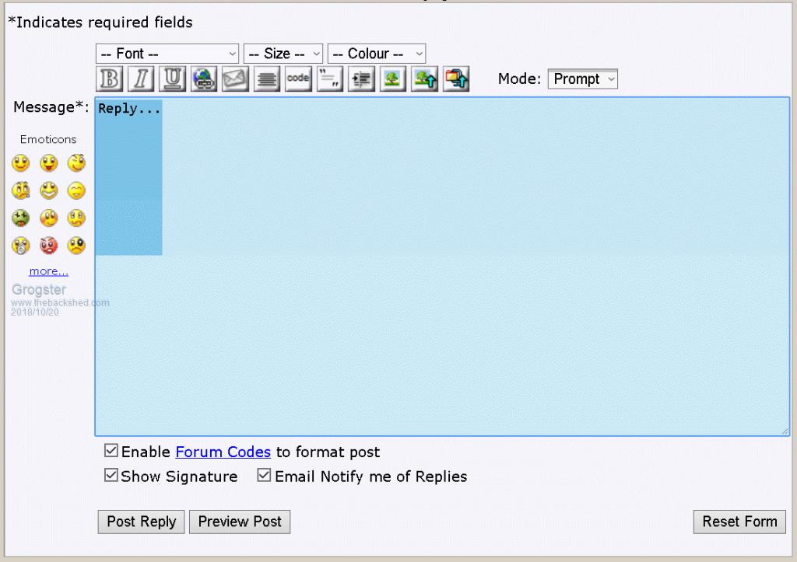Disable the Enable Forum Codes checkbox
797x562 pixels.
click(x=111, y=451)
